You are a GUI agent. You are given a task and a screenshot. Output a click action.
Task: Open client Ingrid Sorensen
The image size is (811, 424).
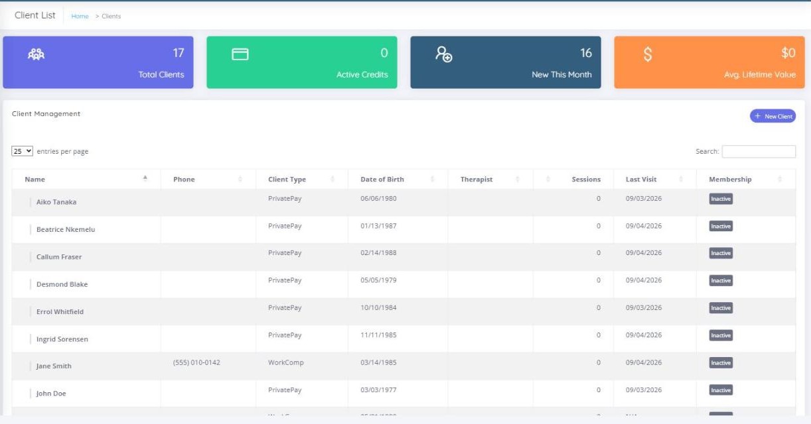pos(62,339)
